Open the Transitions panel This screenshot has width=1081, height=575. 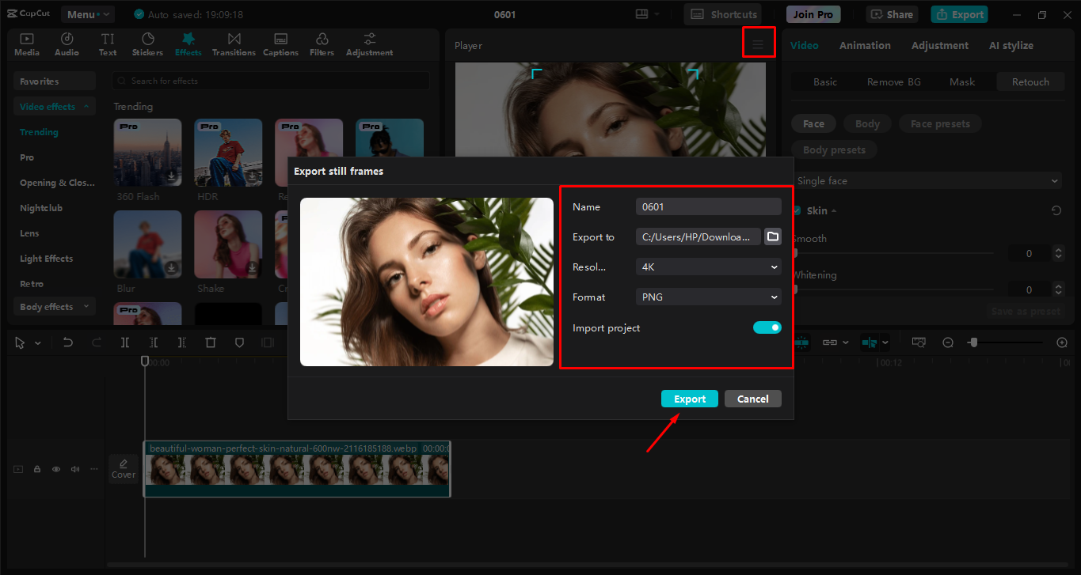pyautogui.click(x=234, y=44)
